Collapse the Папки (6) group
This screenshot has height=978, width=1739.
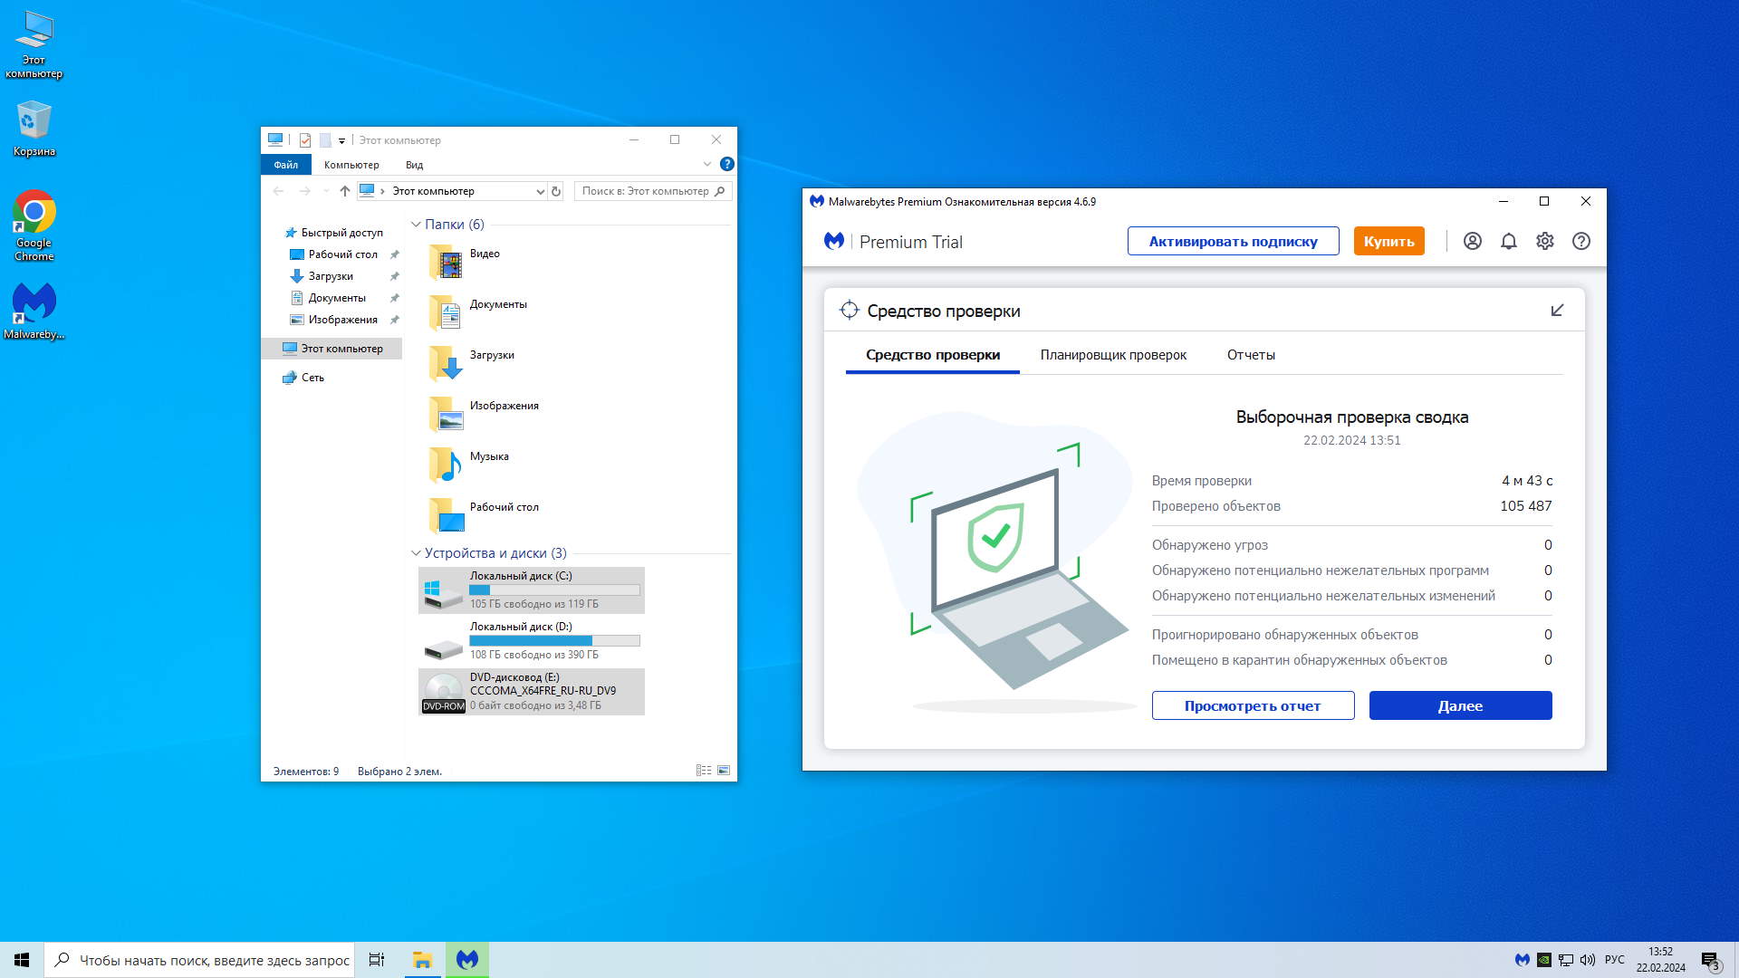(x=416, y=225)
